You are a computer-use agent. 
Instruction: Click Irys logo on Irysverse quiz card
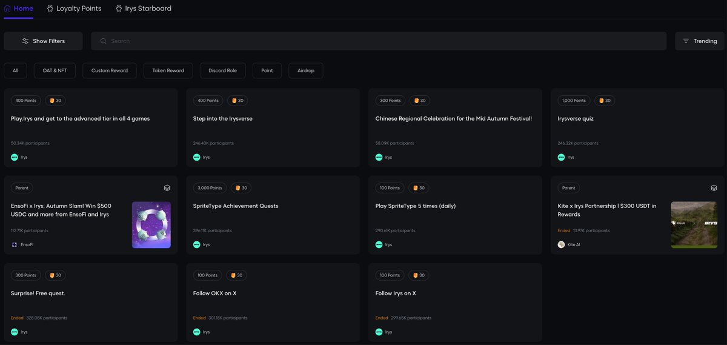click(561, 157)
